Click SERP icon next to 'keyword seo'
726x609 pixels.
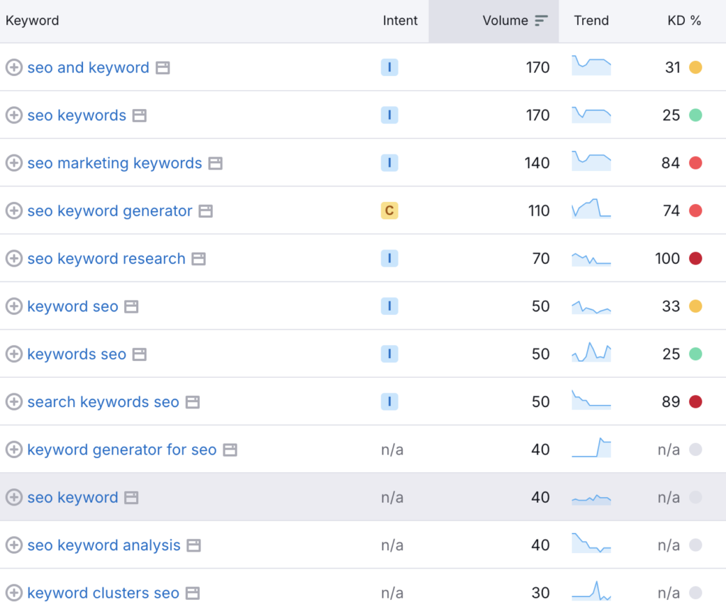coord(131,306)
